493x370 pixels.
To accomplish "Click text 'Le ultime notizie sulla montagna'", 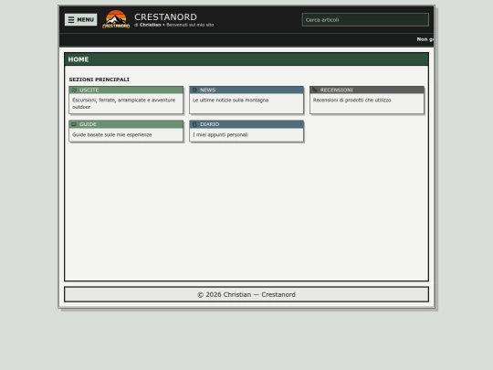I will click(x=230, y=100).
